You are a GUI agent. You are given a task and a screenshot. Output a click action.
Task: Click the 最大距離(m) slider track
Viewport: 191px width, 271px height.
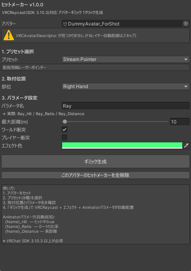pyautogui.click(x=115, y=122)
